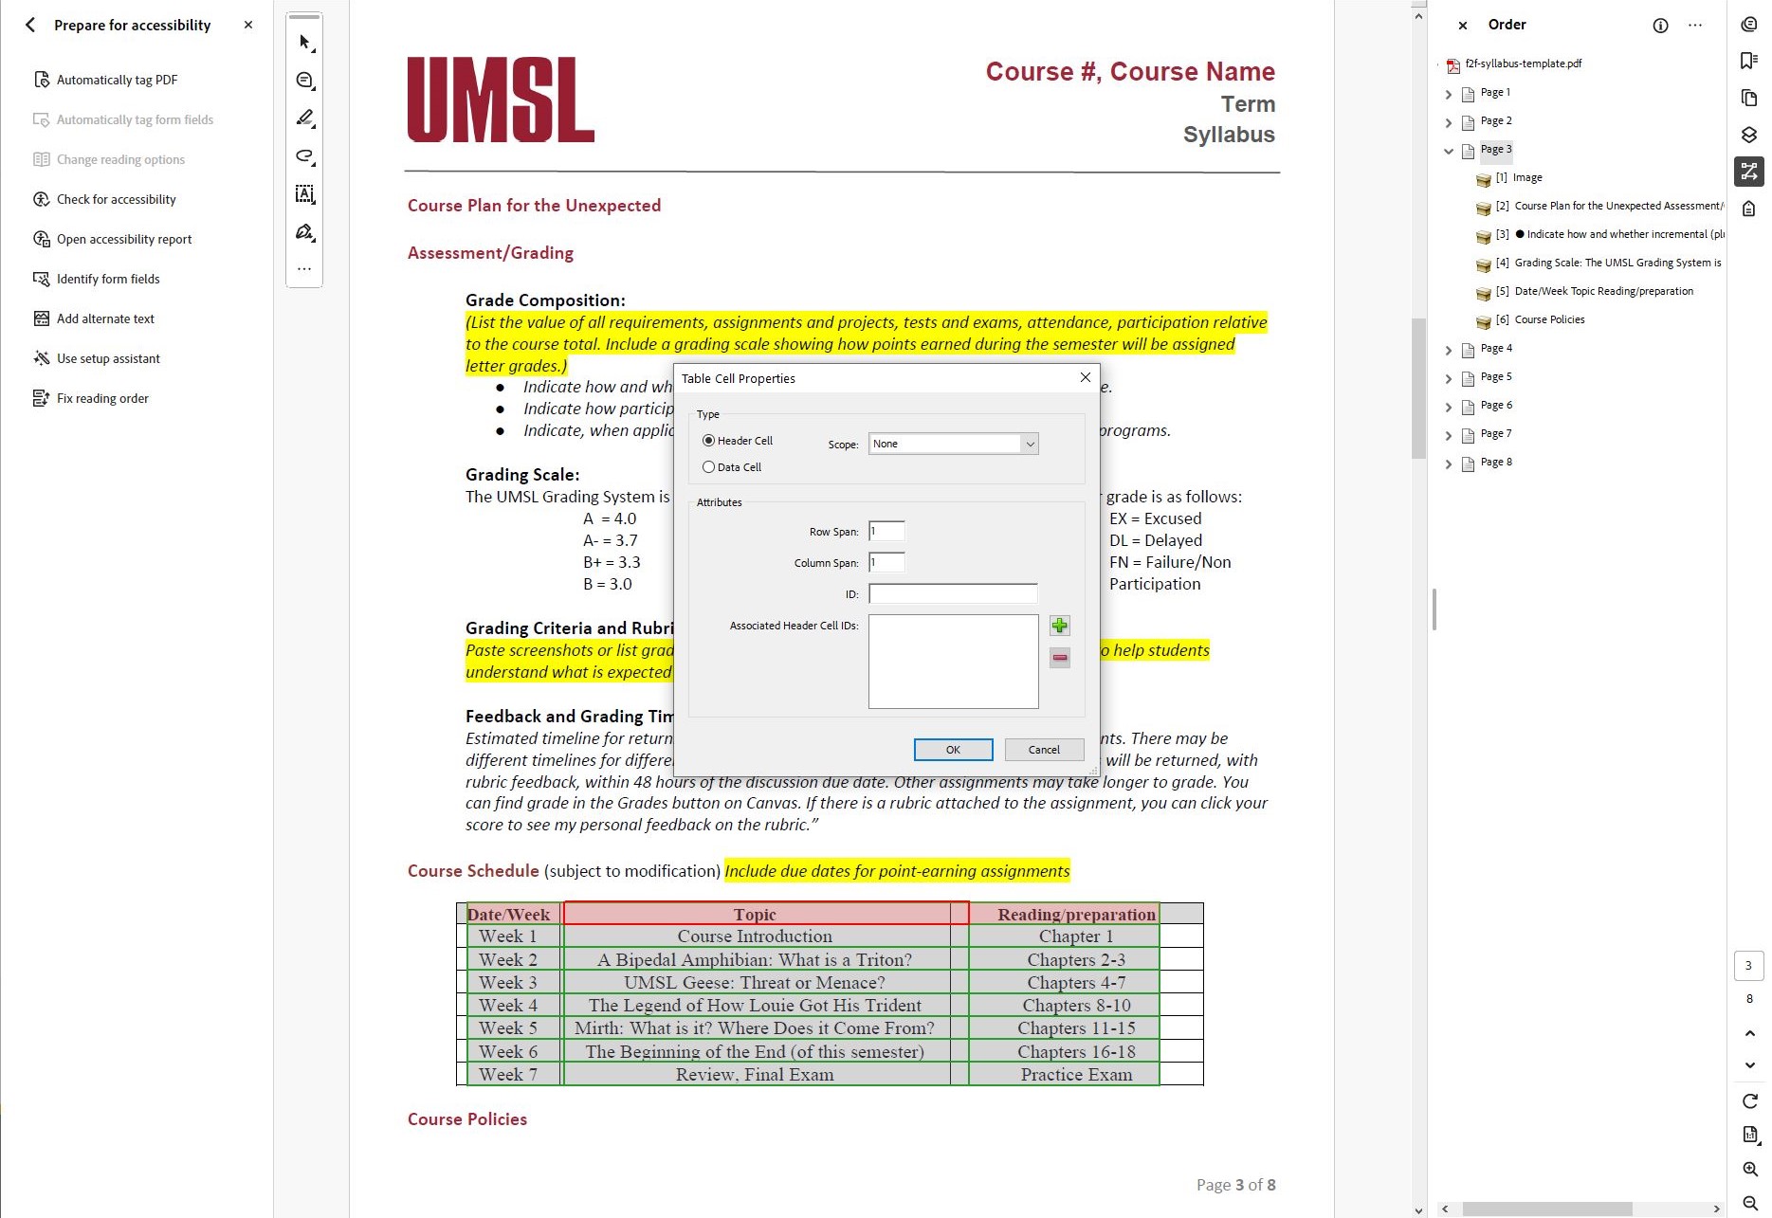Expand Page 7 in Order panel
This screenshot has width=1772, height=1218.
[x=1448, y=435]
